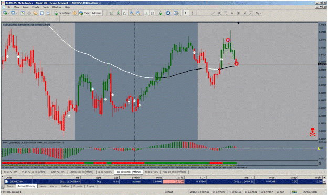The image size is (328, 195).
Task: Switch to EURUSD,M10 (offline) chart tab
Action: point(34,172)
